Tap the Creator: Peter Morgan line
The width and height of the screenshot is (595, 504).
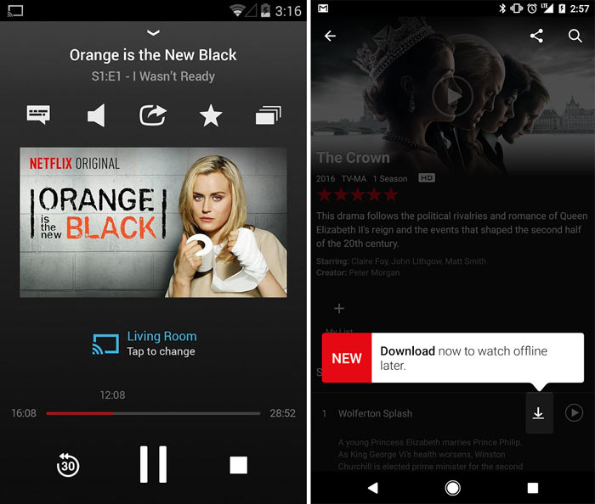point(358,272)
